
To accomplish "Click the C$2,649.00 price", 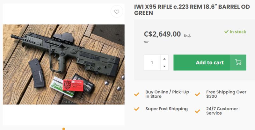I will click(163, 34).
